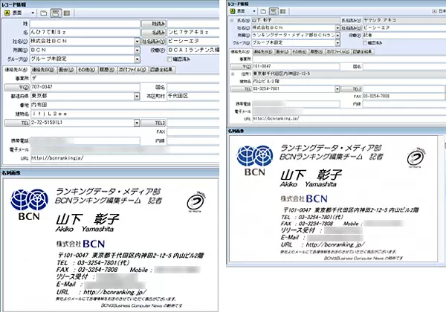Click the 住所1 field showing 東京都千代田区内神田2-12-5

click(x=349, y=74)
